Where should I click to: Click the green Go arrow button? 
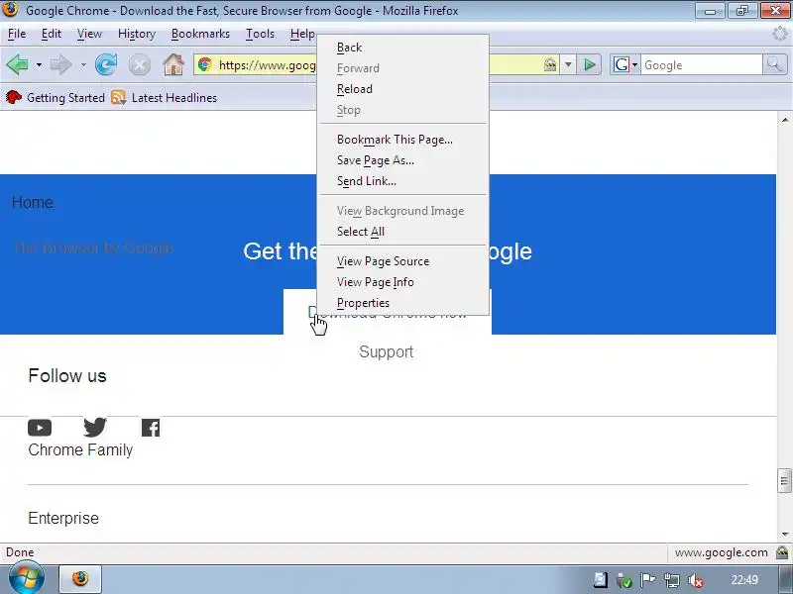coord(589,64)
